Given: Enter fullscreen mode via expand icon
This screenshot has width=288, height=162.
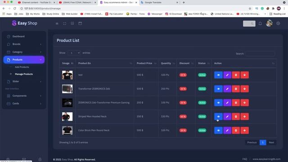Looking at the screenshot, I should (65, 23).
